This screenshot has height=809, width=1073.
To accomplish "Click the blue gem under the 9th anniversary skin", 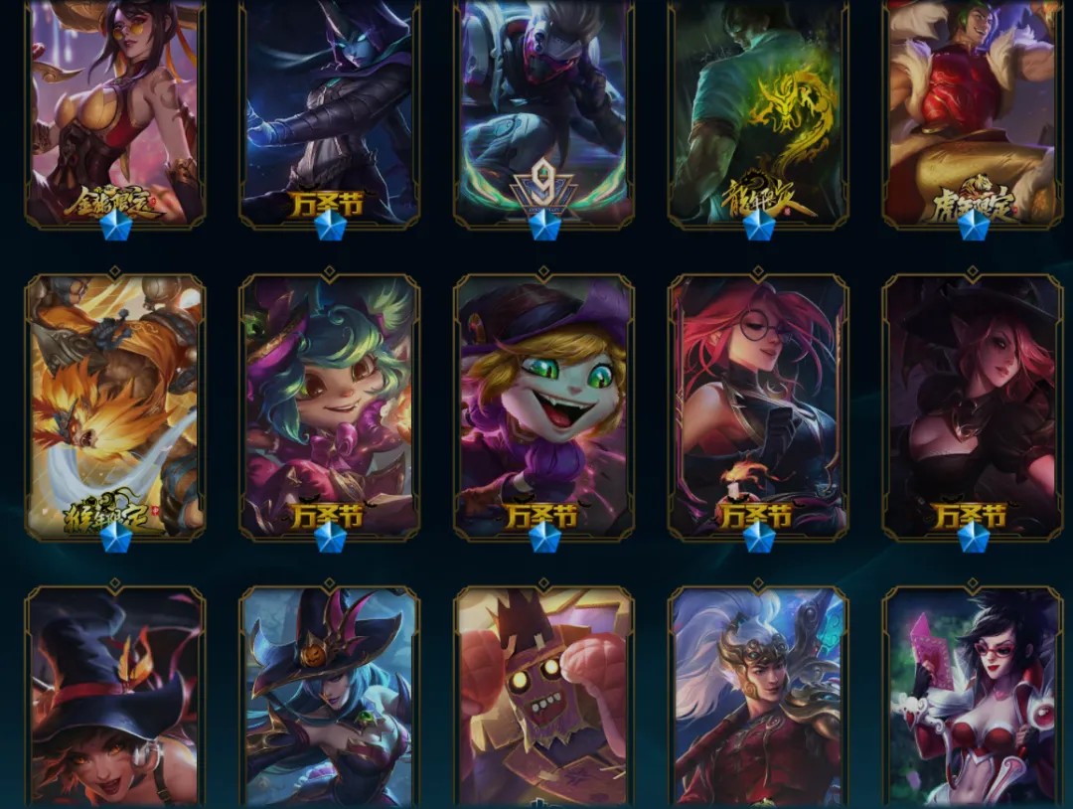I will click(x=544, y=226).
